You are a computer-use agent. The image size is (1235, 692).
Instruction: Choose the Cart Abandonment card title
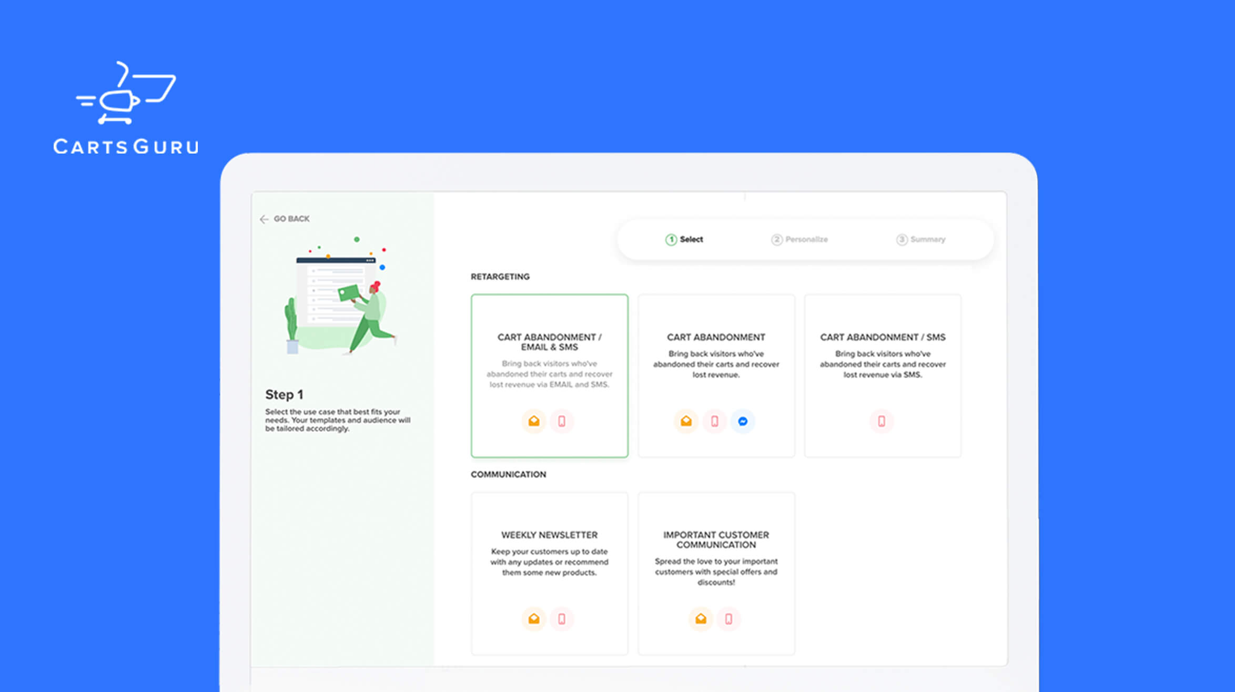716,337
